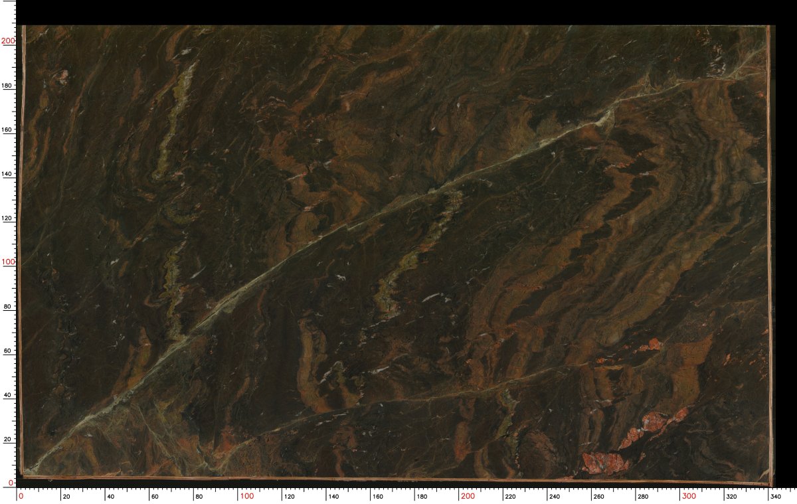Pick "180" label on vertical ruler
Viewport: 797px width, 504px height.
click(x=7, y=86)
